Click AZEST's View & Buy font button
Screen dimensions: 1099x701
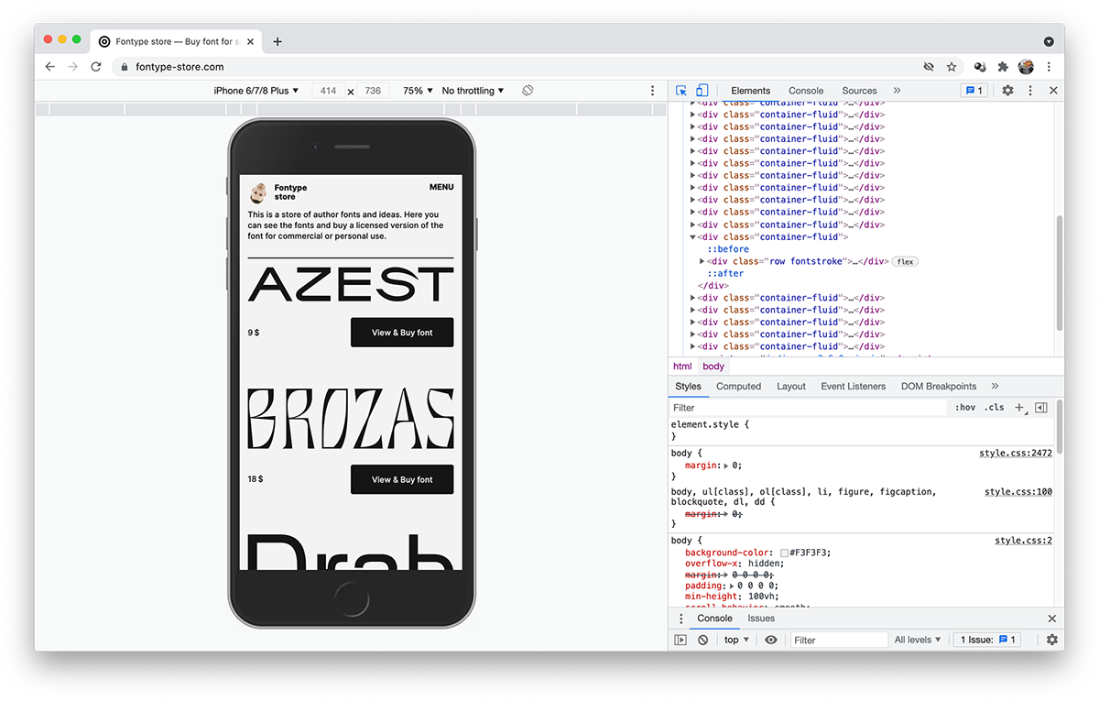pyautogui.click(x=402, y=333)
